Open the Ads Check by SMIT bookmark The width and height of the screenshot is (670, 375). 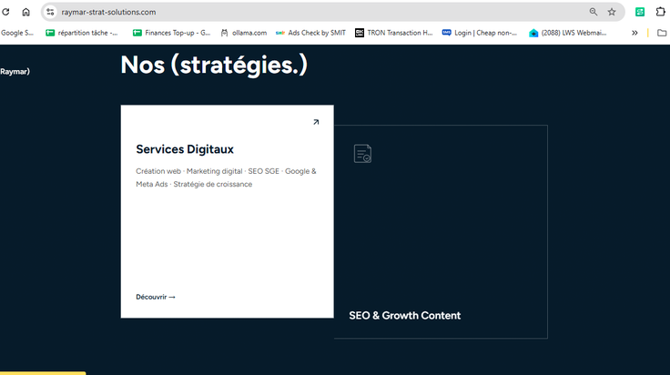[x=310, y=33]
